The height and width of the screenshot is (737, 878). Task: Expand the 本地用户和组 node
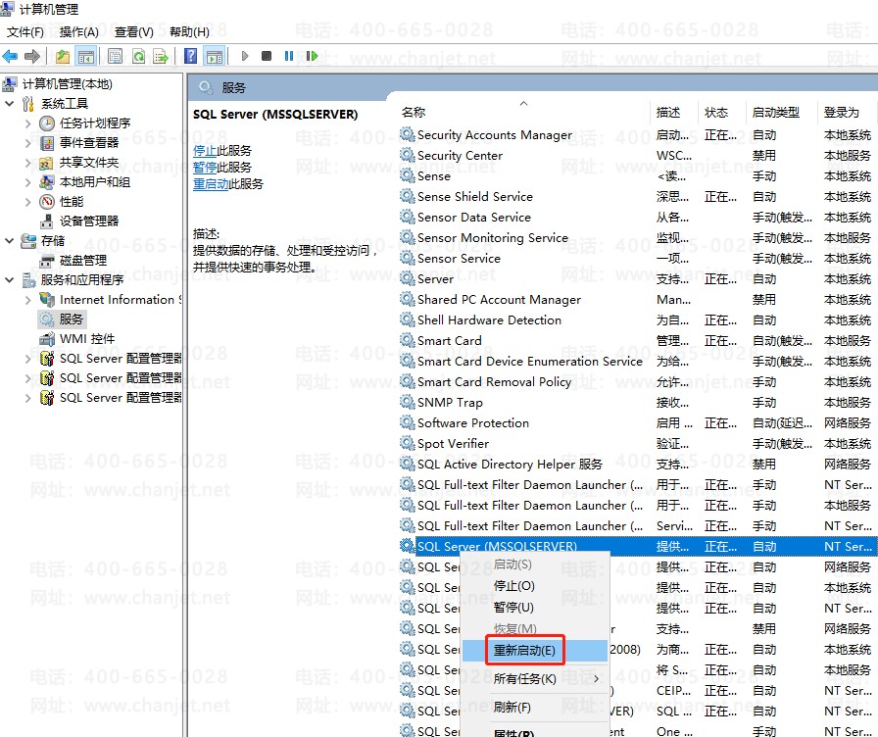tap(28, 182)
